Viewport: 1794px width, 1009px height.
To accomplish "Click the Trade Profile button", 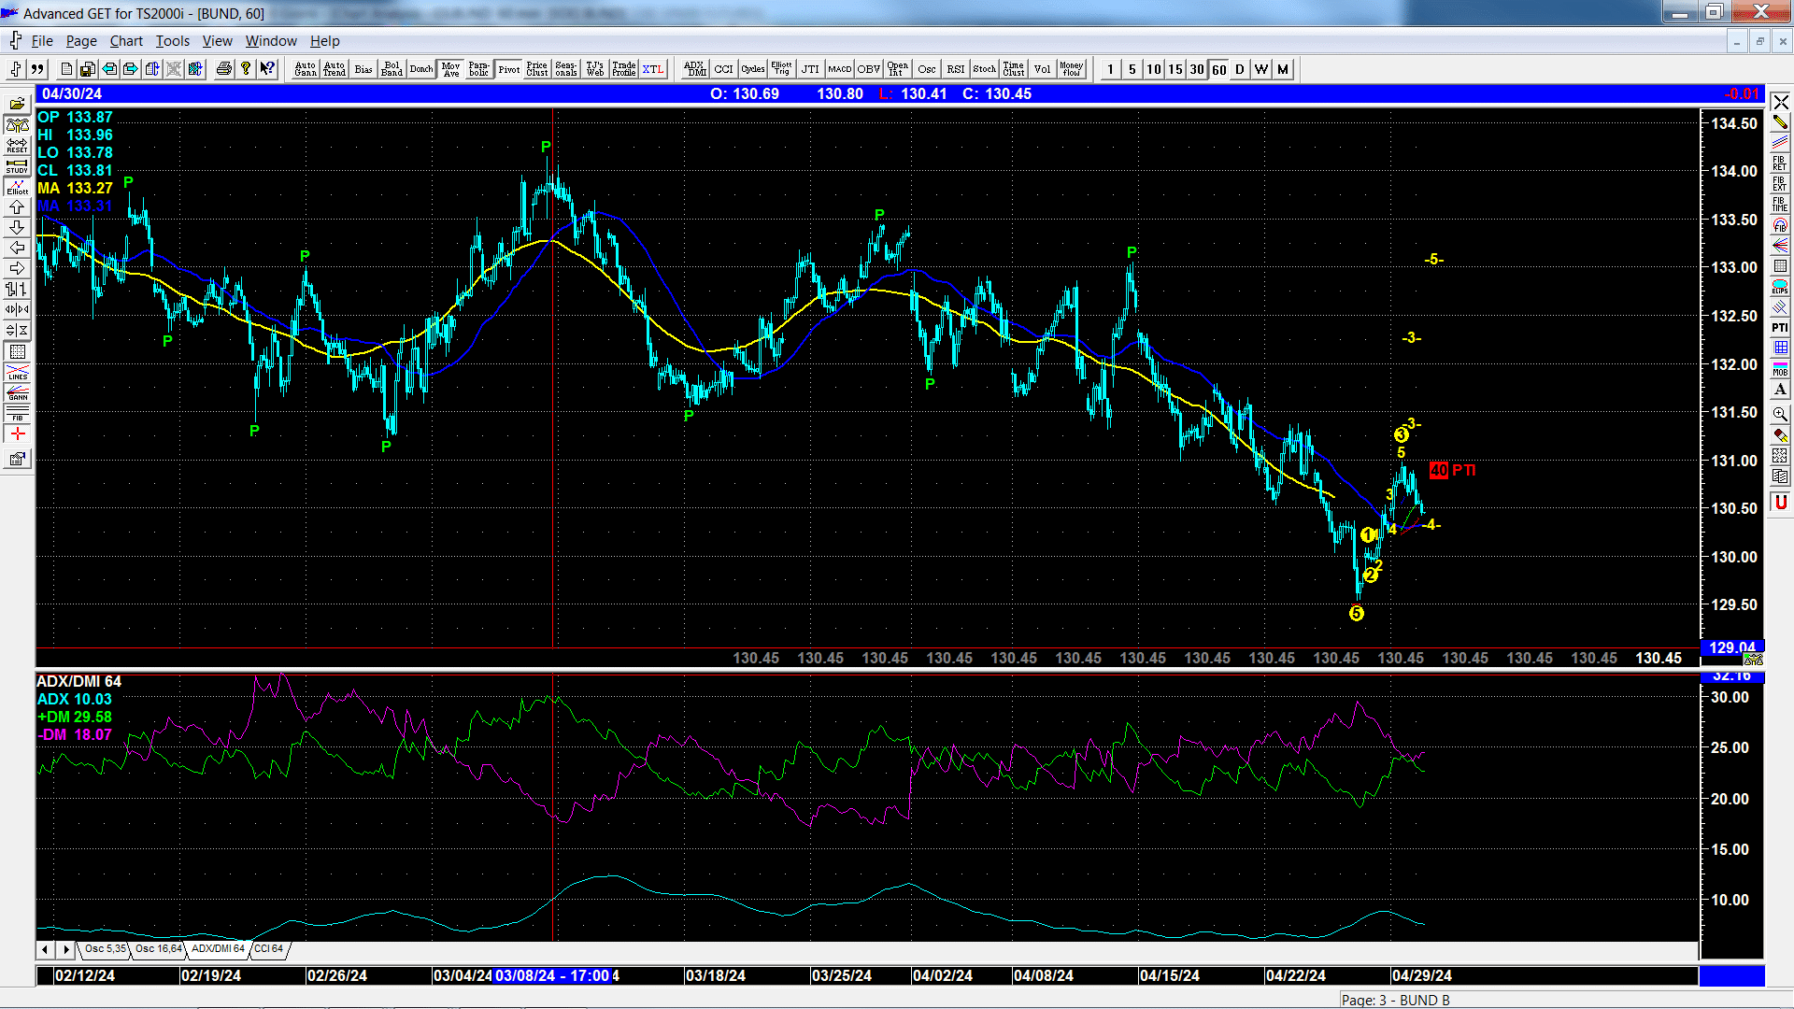I will point(624,69).
